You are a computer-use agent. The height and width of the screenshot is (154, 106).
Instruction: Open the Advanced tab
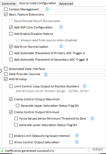66,4
